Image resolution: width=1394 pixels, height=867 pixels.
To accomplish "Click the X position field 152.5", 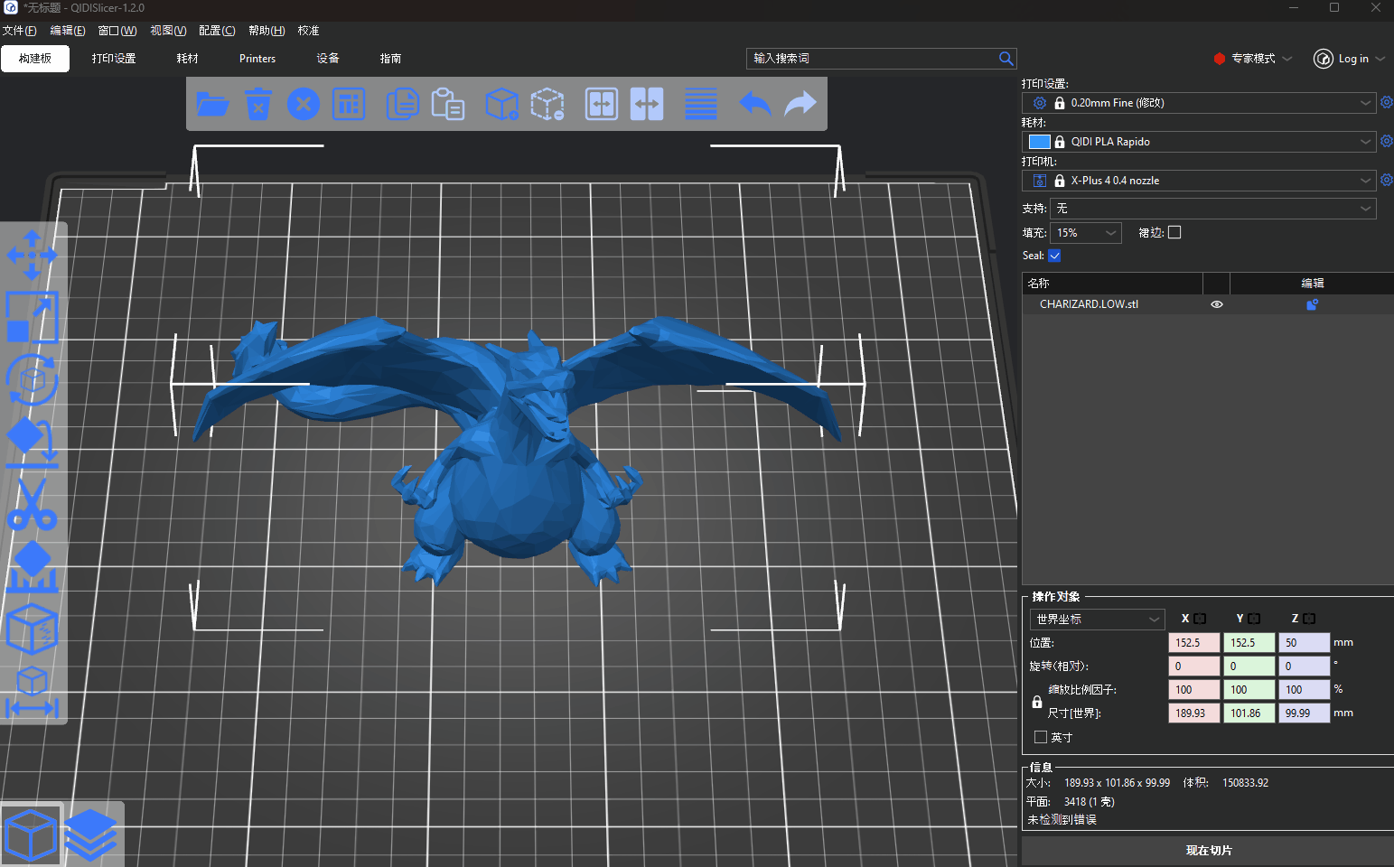I will click(1194, 643).
